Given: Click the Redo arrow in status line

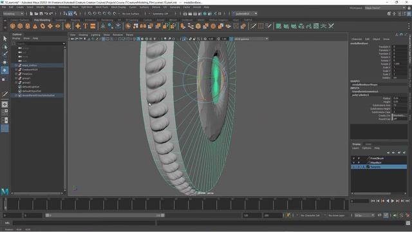Looking at the screenshot, I should click(x=51, y=14).
